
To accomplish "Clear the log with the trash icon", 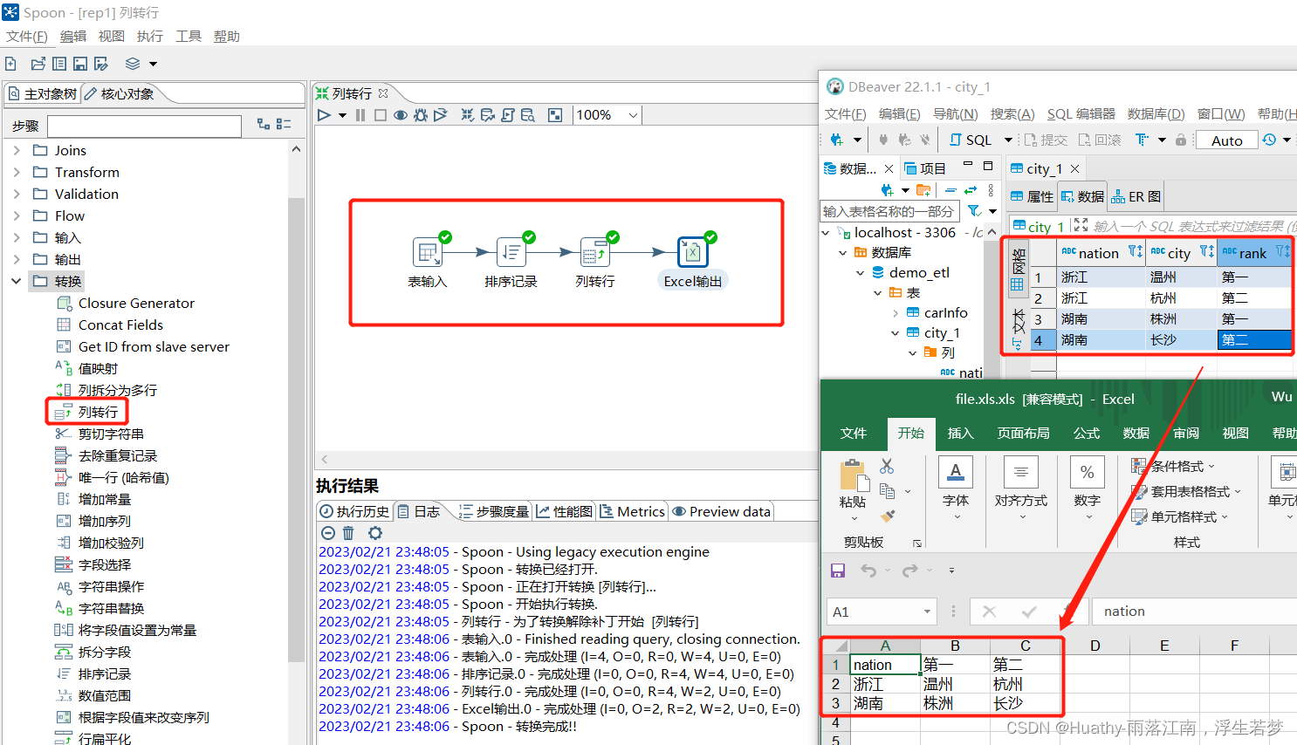I will [348, 533].
